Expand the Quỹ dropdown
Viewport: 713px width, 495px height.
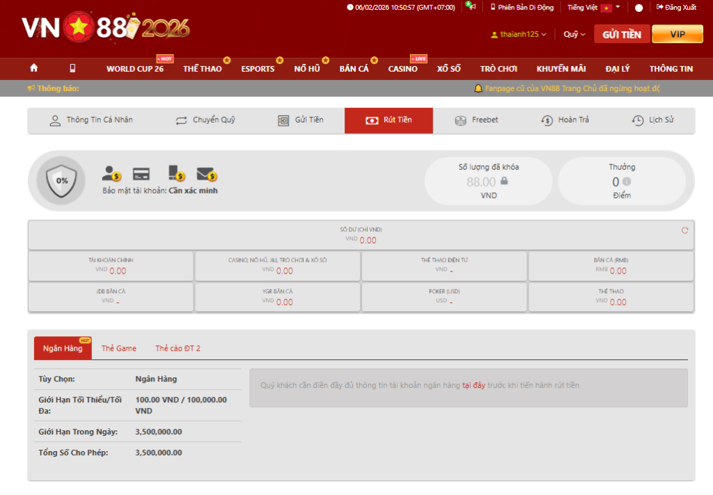coord(574,34)
